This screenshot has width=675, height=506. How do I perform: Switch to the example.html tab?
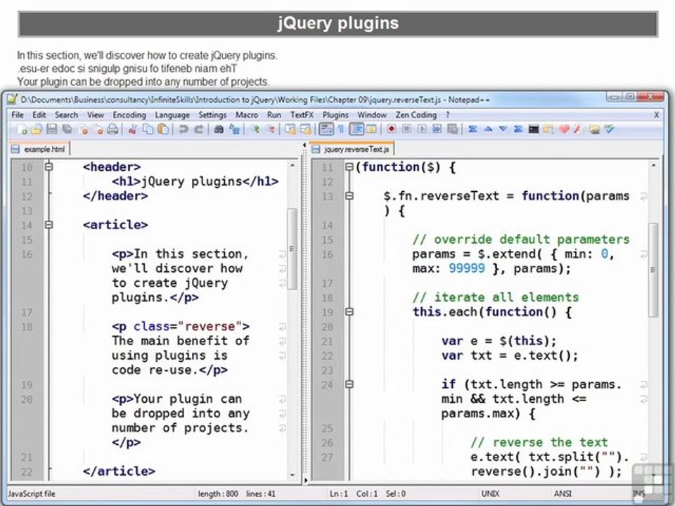[39, 149]
